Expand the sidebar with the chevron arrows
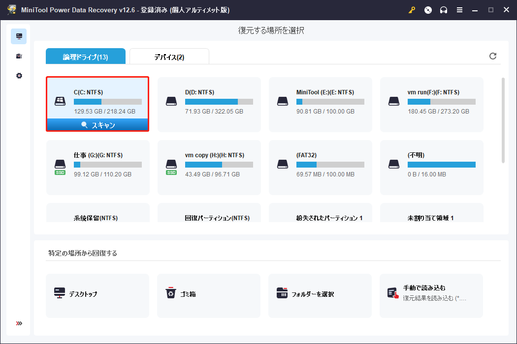 [x=19, y=323]
